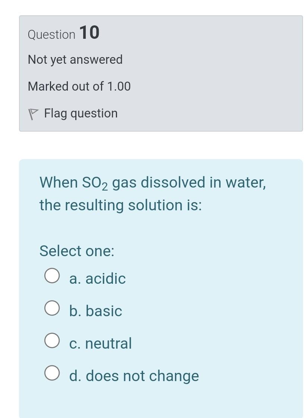The height and width of the screenshot is (418, 306).
Task: Open the Flag question link text
Action: [81, 114]
